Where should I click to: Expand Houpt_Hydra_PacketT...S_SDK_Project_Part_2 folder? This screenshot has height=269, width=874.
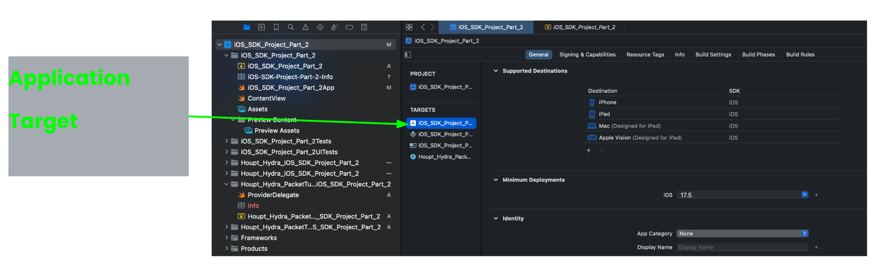tap(226, 227)
